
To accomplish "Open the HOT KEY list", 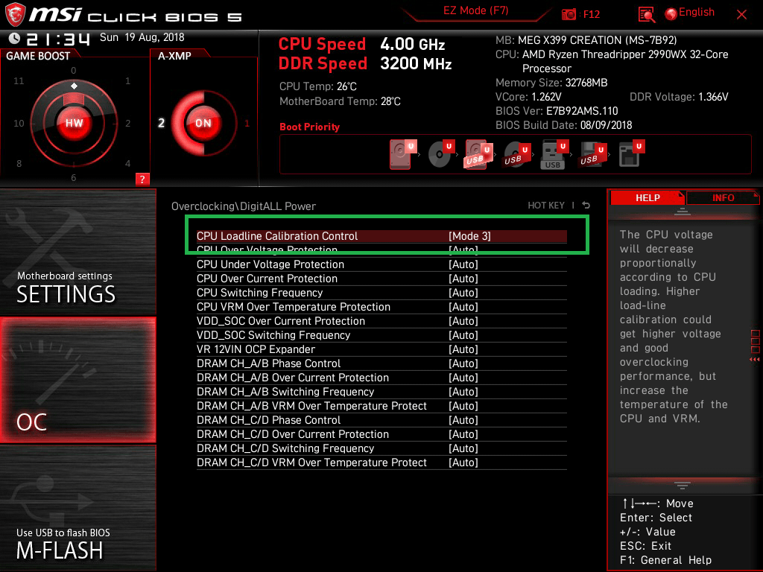I will 546,206.
